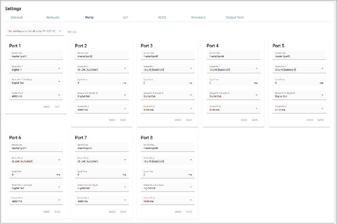Edit Port 2 device alias field
The width and height of the screenshot is (337, 224).
click(x=102, y=55)
